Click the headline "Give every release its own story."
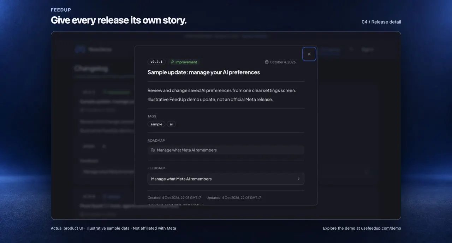452x243 pixels. pos(119,20)
